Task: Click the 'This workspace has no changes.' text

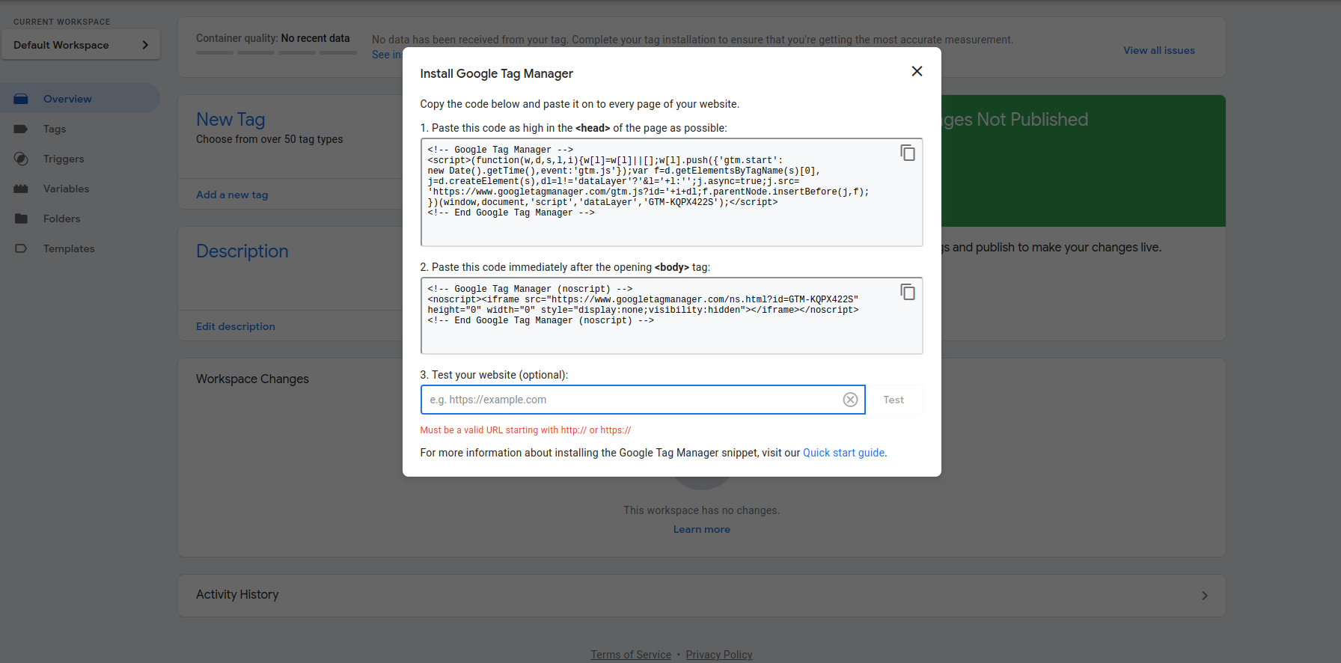Action: pyautogui.click(x=702, y=510)
